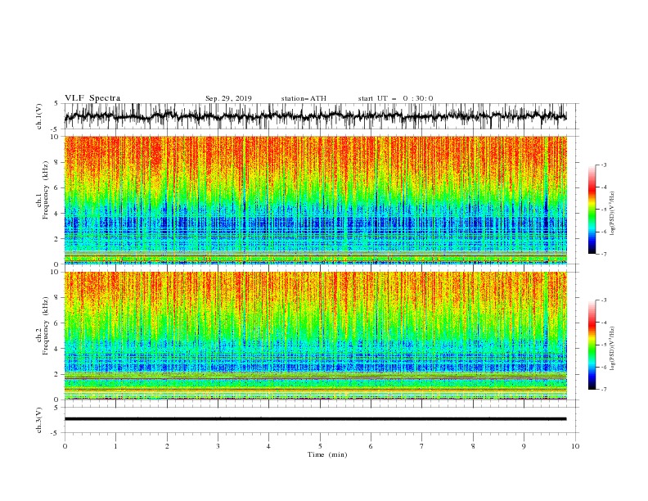Click the "-3" label on ch.1 colorbar
Viewport: 648px width, 501px height.
[x=604, y=165]
